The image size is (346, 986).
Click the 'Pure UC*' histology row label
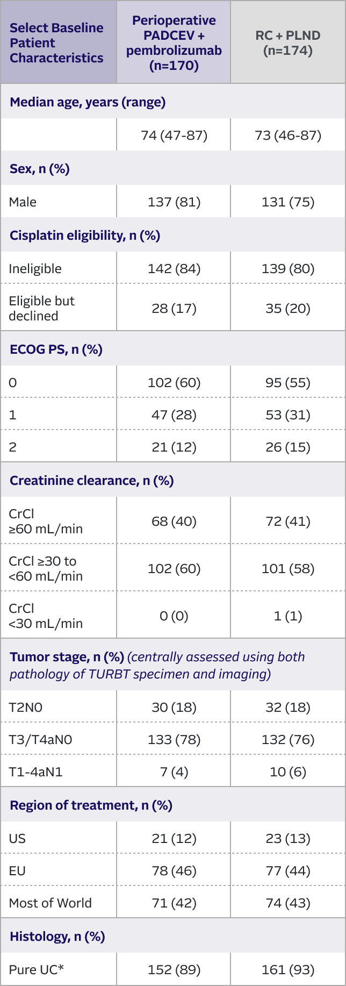(x=37, y=970)
